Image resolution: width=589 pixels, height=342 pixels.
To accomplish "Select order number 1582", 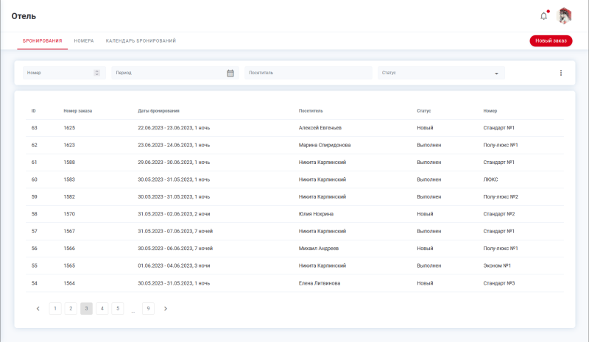I will tap(69, 196).
